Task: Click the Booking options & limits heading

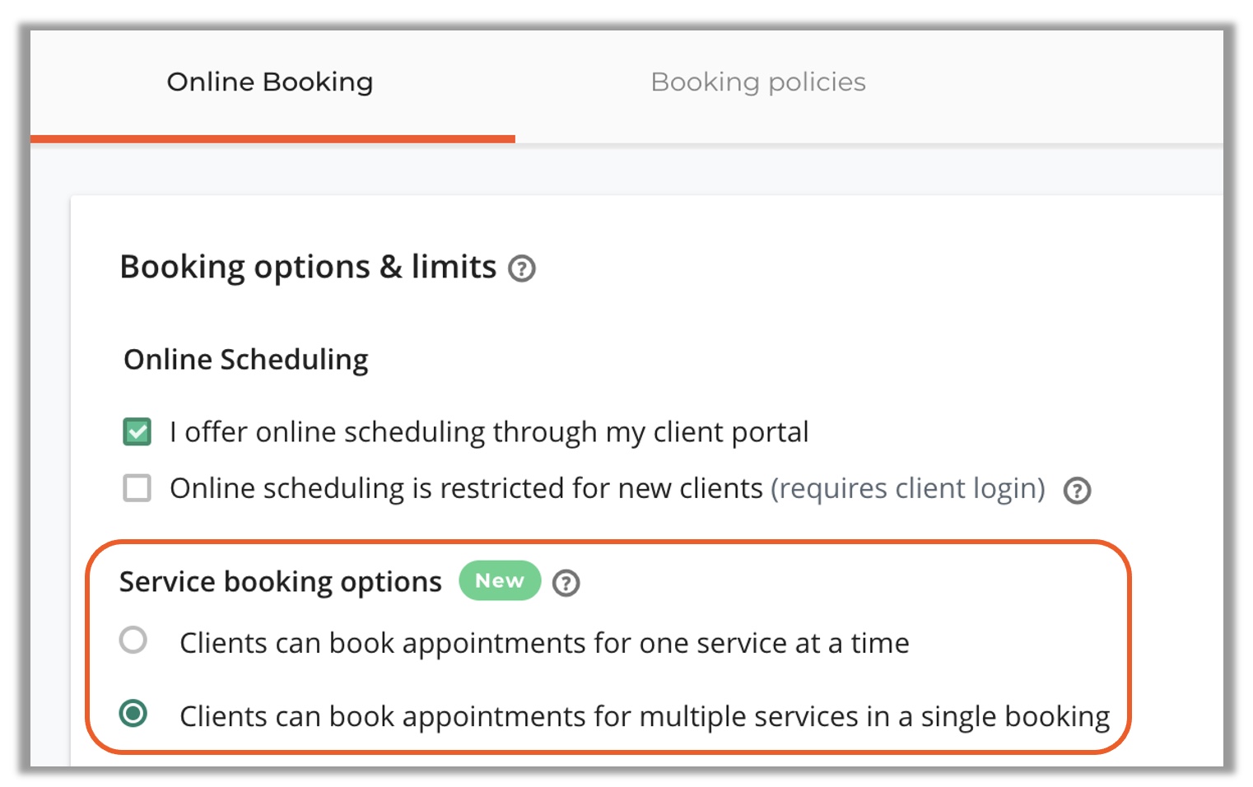Action: (308, 268)
